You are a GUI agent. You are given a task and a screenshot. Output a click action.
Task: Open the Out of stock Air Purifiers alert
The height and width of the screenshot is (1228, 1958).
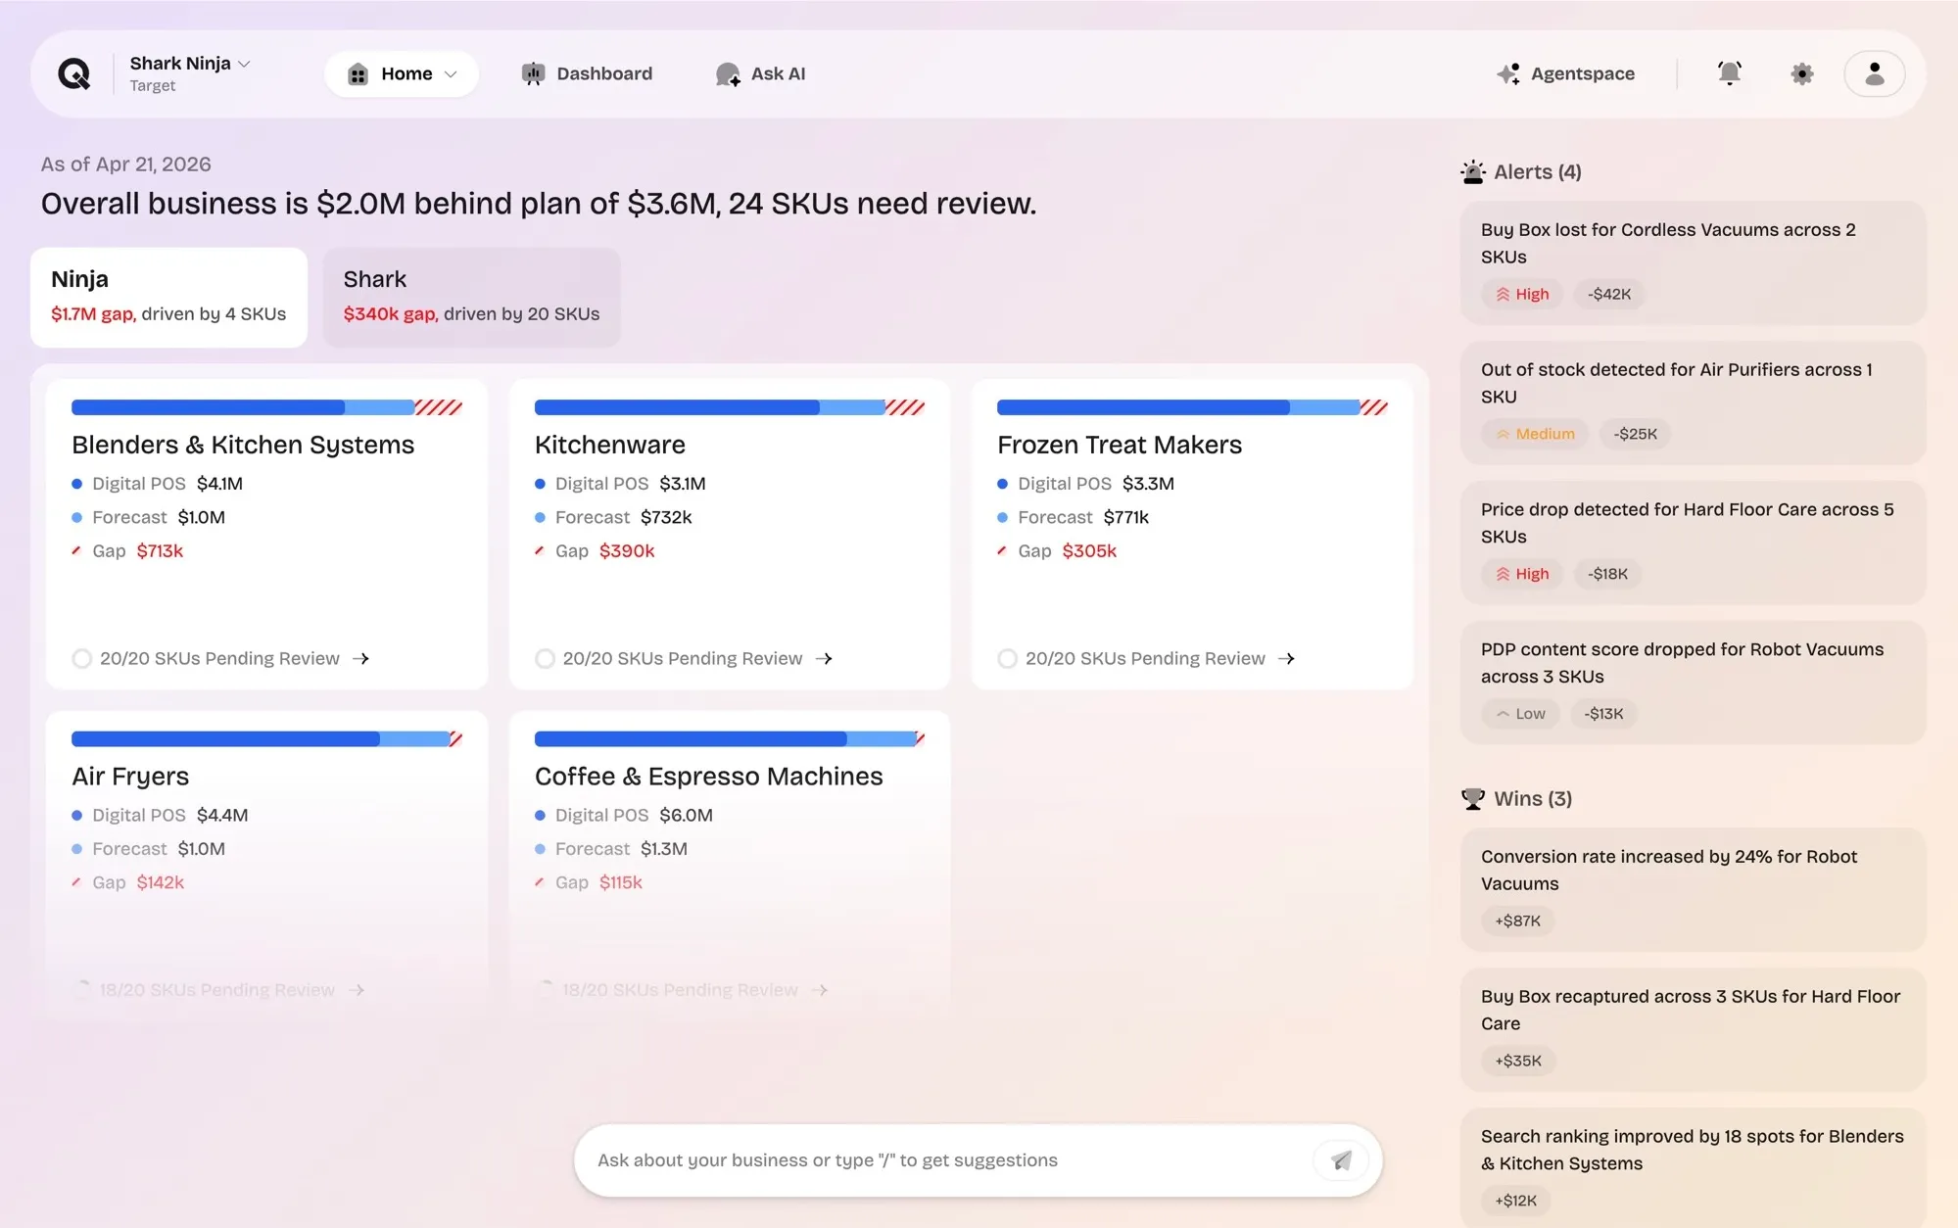(x=1693, y=402)
